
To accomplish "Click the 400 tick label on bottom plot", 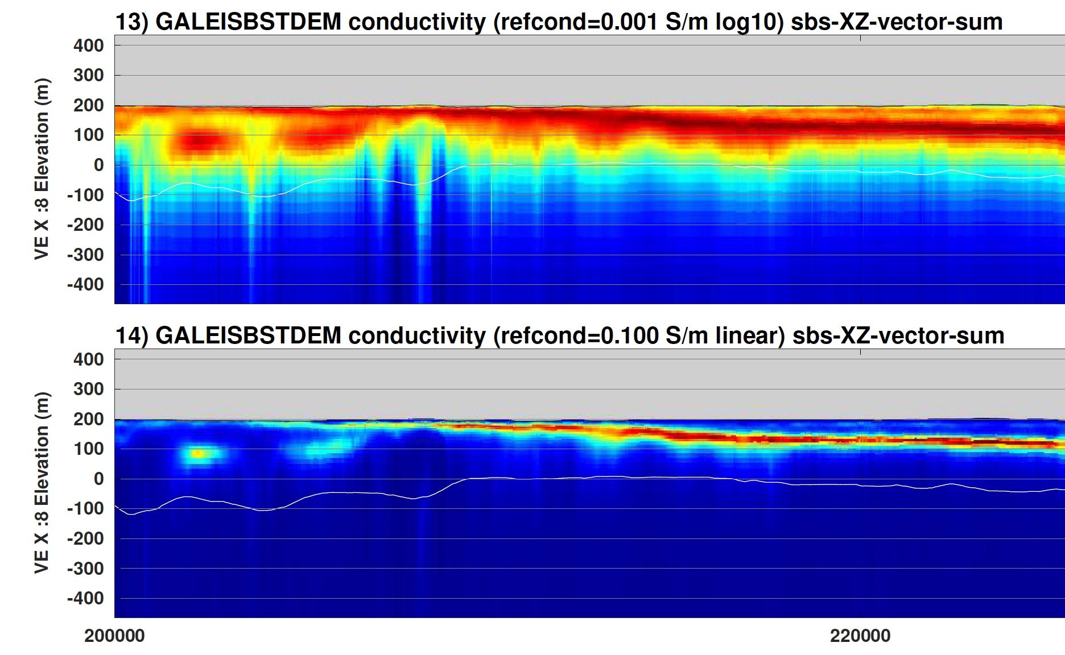I will point(88,359).
